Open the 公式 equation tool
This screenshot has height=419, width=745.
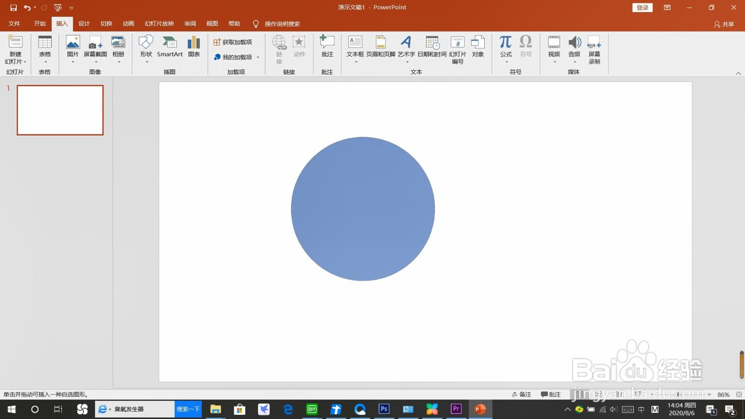pyautogui.click(x=506, y=49)
